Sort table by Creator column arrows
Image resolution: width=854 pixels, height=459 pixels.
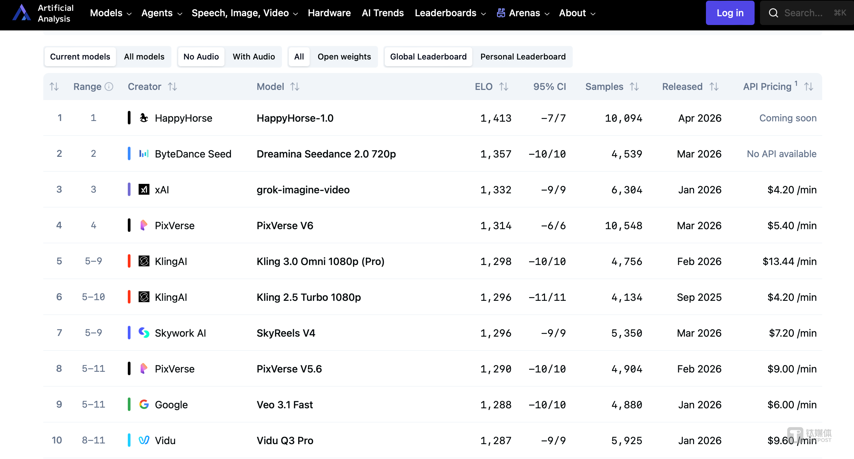coord(172,87)
